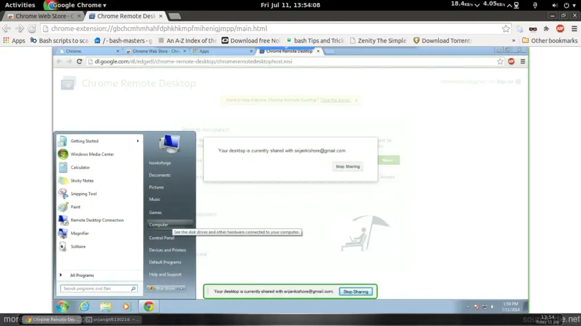Reload page in the remote Chrome browser
The width and height of the screenshot is (581, 326).
[x=79, y=62]
